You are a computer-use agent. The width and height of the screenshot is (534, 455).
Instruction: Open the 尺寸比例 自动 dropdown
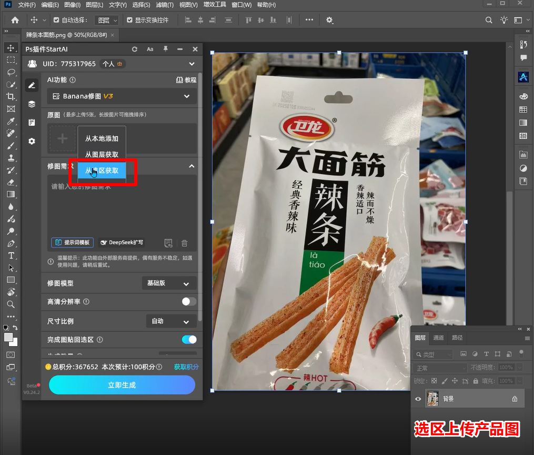pyautogui.click(x=172, y=321)
